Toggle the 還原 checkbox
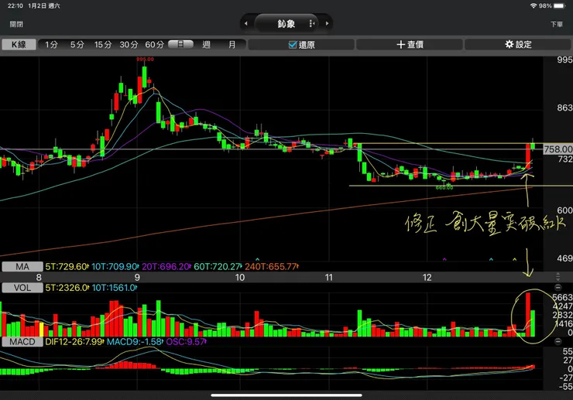Image resolution: width=573 pixels, height=400 pixels. pos(293,44)
